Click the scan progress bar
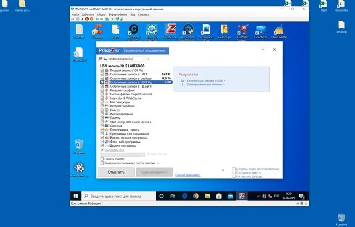The image size is (355, 227). tap(123, 154)
